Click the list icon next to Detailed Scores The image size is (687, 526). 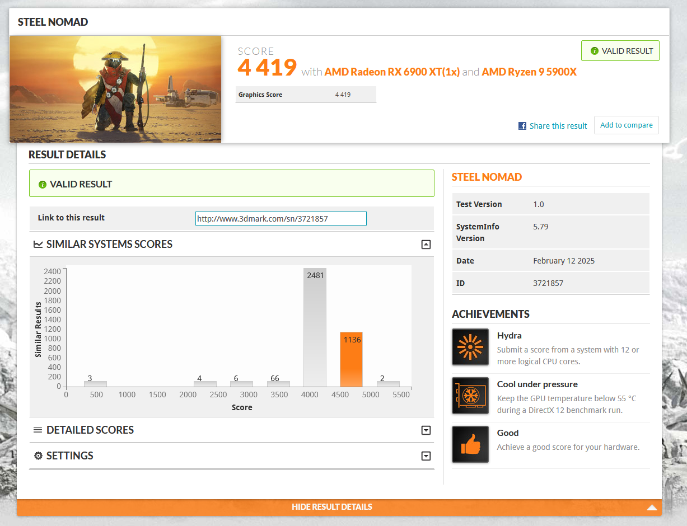38,430
